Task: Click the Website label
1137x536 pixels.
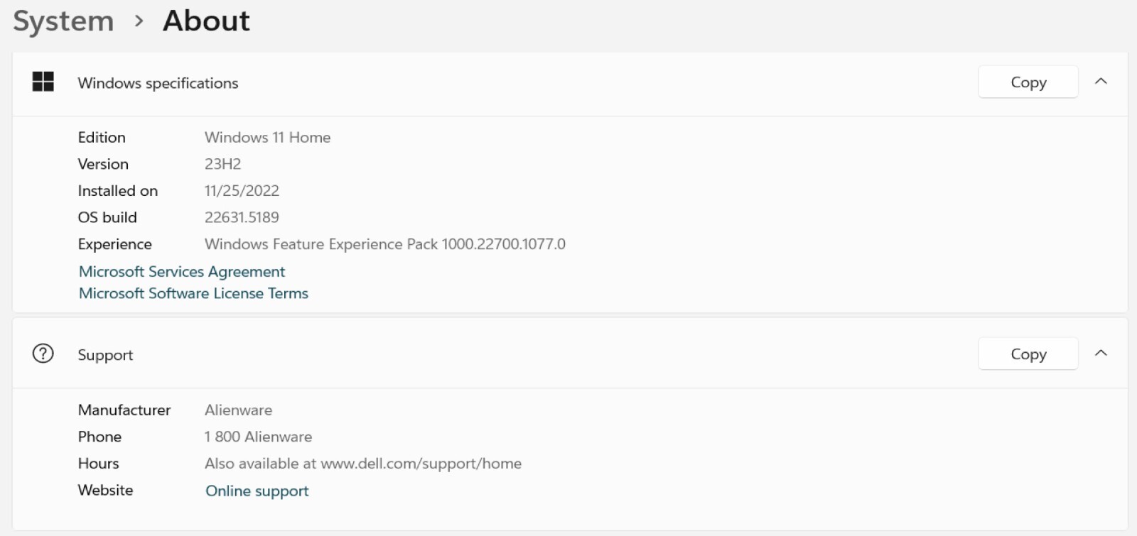Action: click(105, 491)
